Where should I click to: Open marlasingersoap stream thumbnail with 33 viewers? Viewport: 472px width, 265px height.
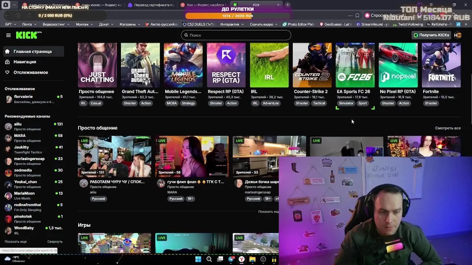click(269, 156)
